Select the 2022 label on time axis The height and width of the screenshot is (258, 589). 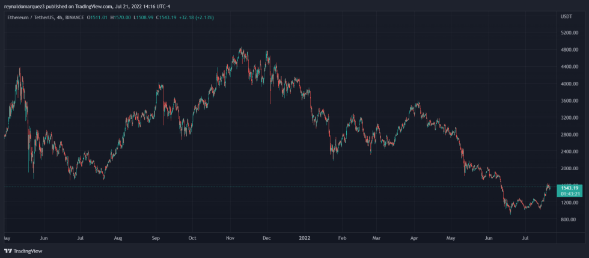306,238
